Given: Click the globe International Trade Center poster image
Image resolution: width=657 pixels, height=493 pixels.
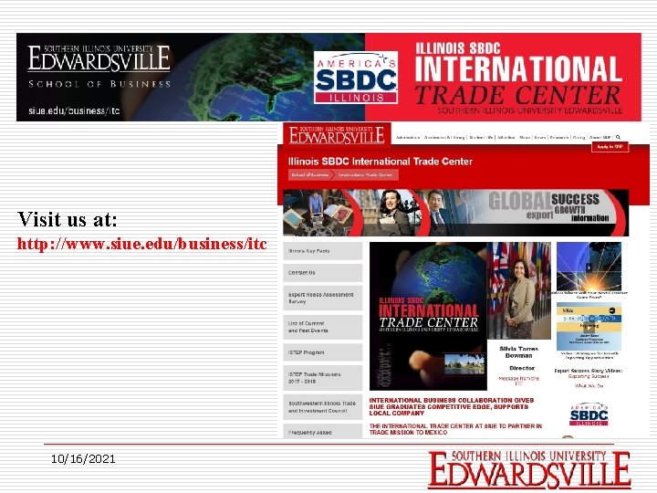Looking at the screenshot, I should point(428,316).
